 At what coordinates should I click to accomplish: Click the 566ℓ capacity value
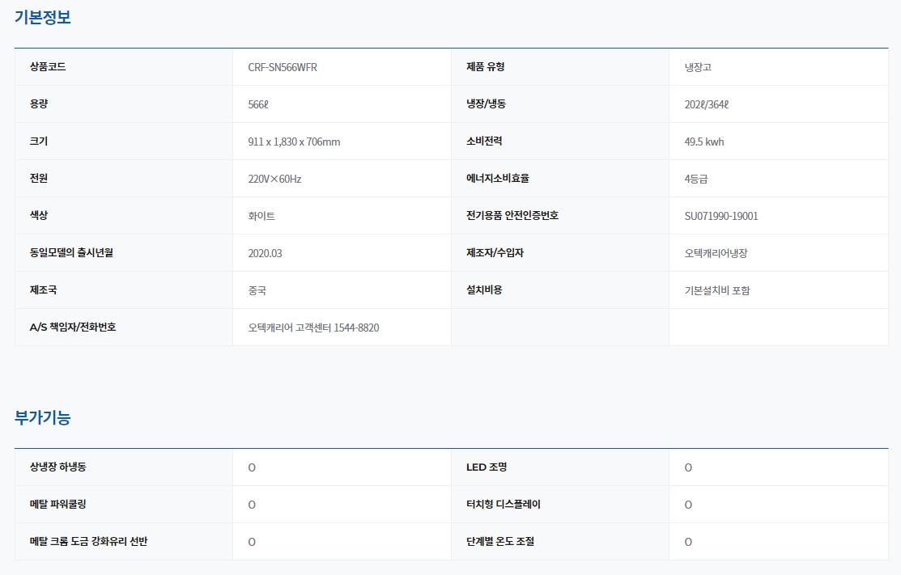tap(263, 104)
